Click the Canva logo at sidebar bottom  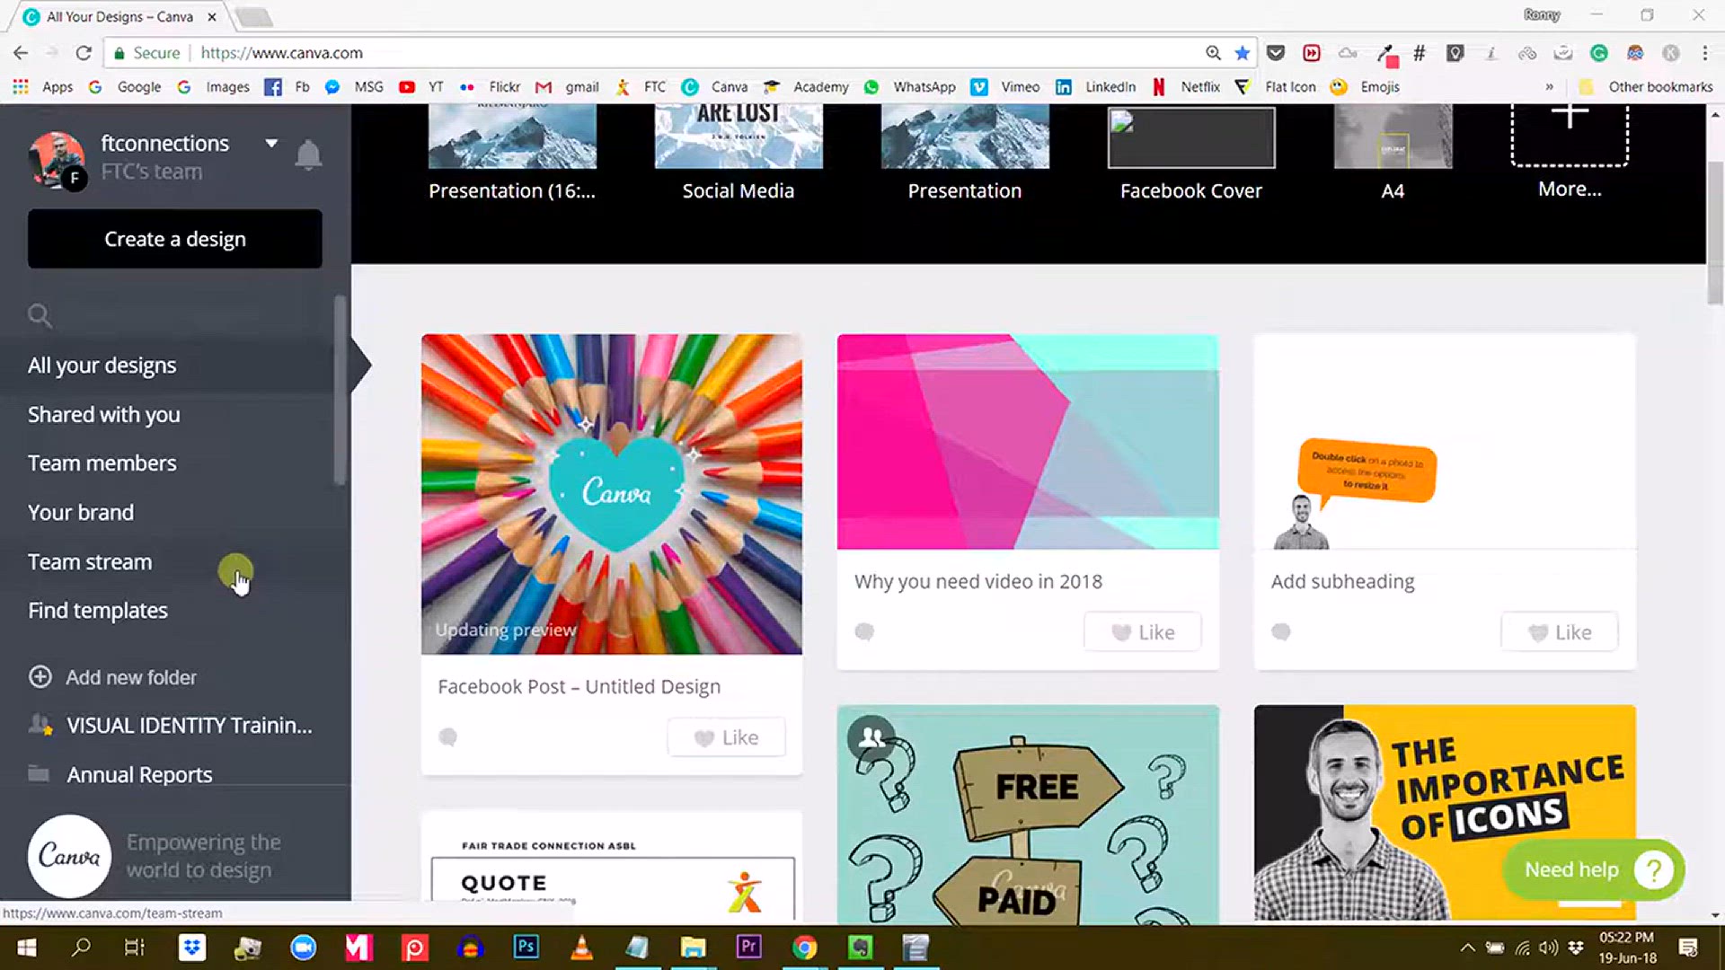(69, 856)
